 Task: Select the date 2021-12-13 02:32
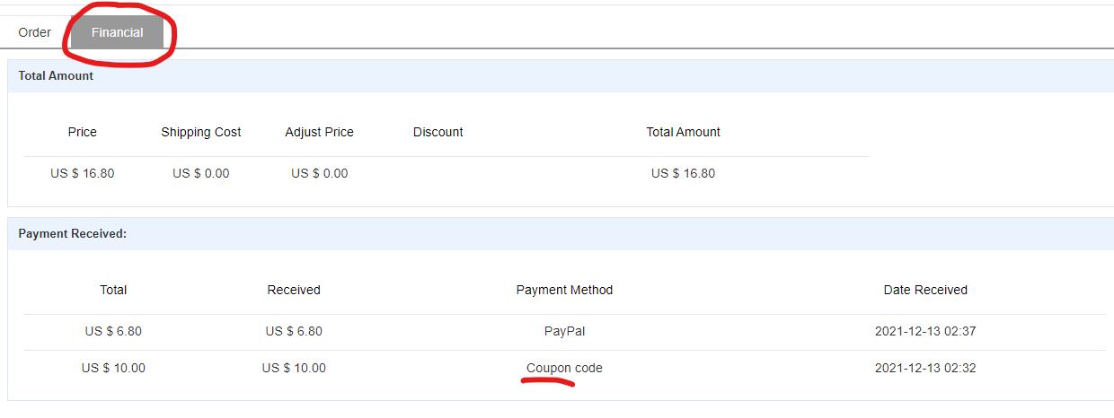pyautogui.click(x=925, y=368)
